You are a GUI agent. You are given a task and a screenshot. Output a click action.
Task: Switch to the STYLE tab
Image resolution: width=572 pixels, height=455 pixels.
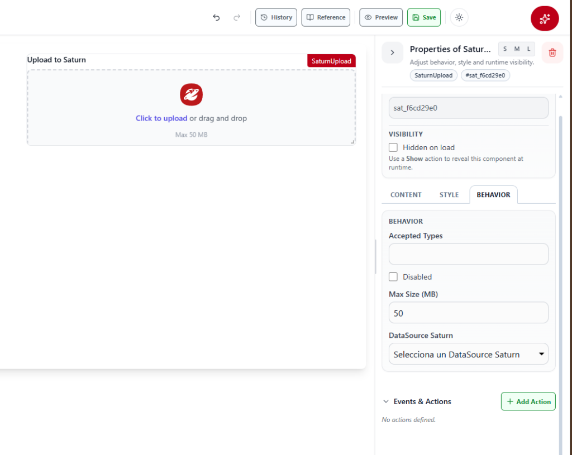pos(449,195)
